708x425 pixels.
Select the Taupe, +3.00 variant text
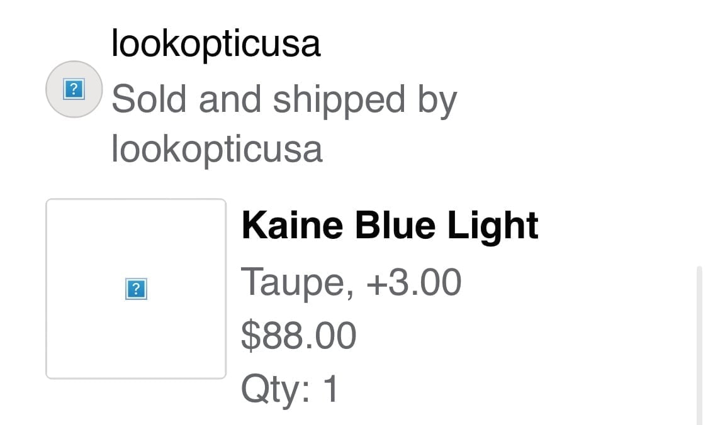[x=351, y=282]
